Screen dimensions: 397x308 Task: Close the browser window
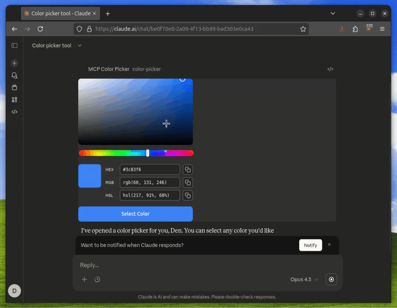[385, 13]
